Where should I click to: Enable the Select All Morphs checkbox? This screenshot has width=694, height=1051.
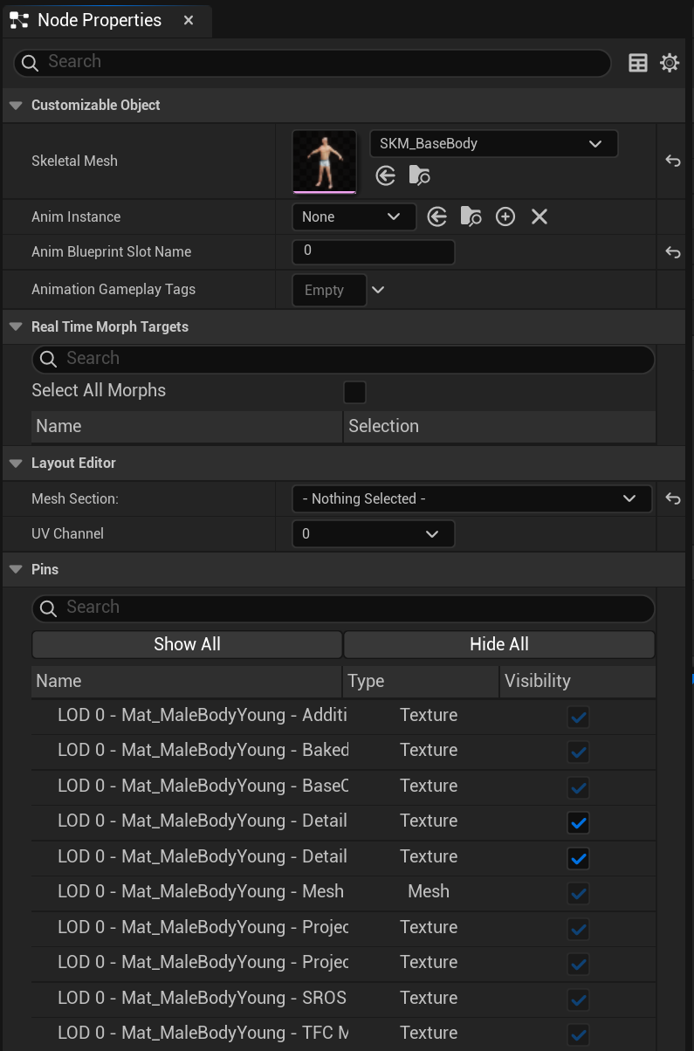coord(354,392)
